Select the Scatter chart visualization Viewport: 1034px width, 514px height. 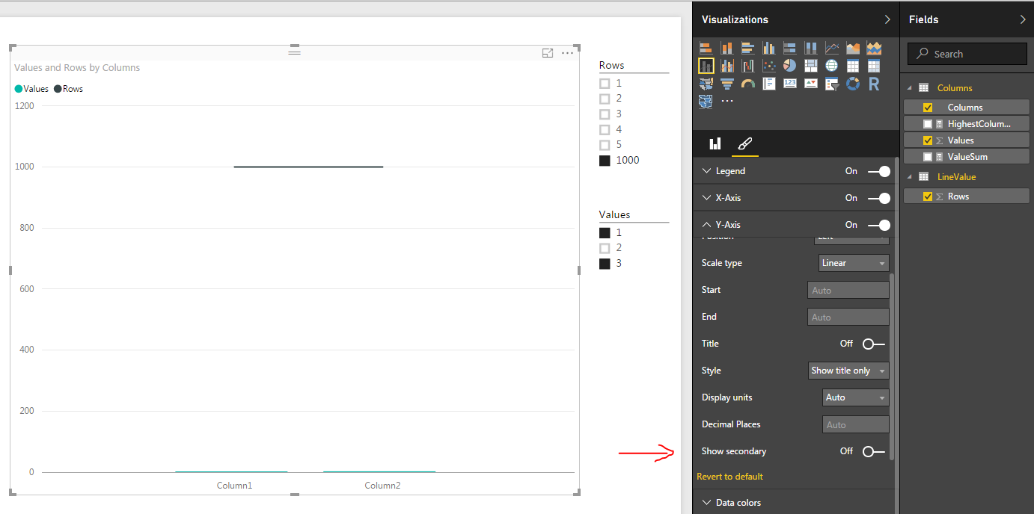769,66
